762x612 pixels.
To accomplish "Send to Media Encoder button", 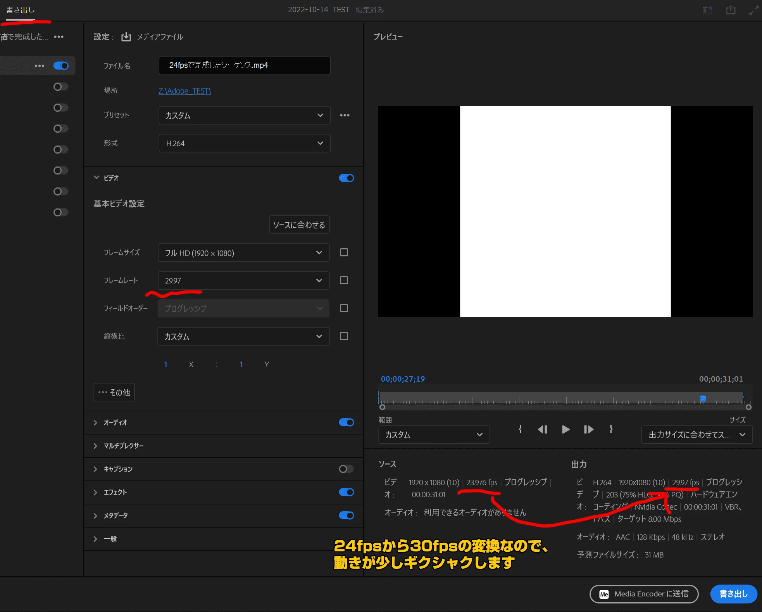I will pyautogui.click(x=644, y=594).
